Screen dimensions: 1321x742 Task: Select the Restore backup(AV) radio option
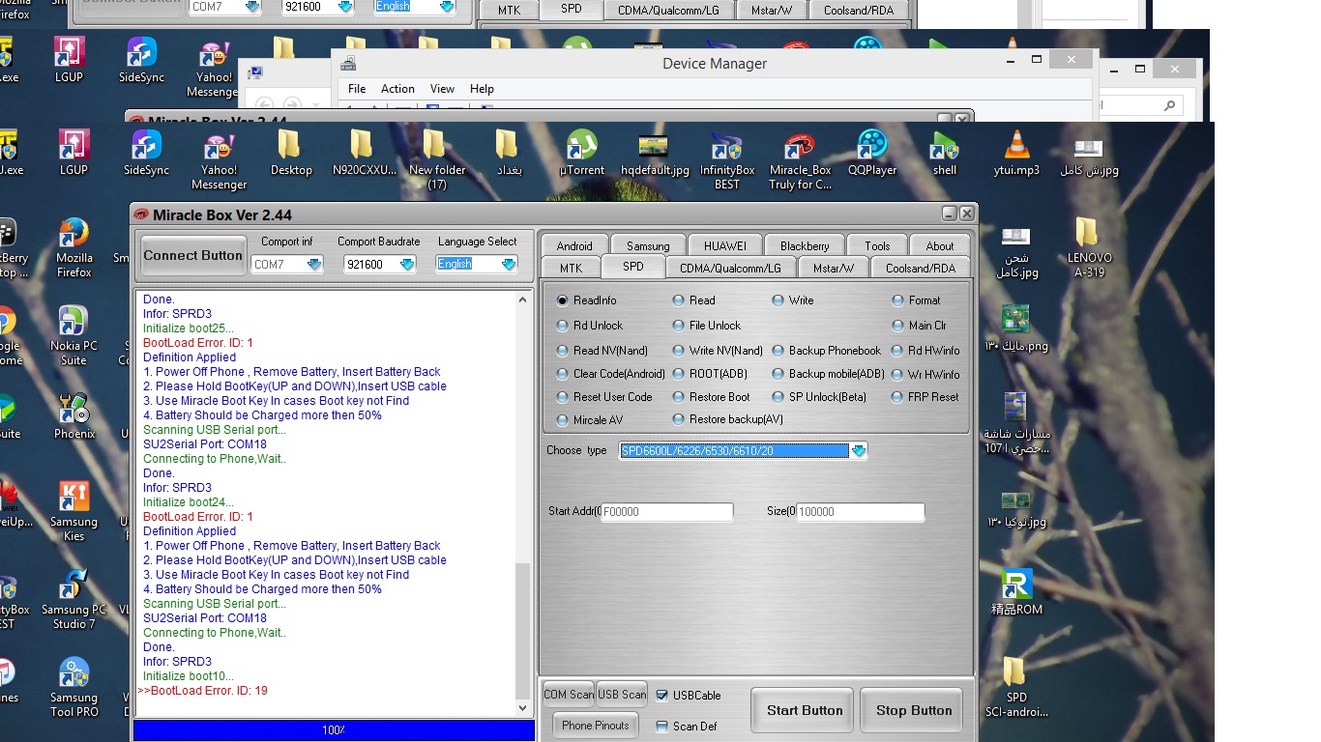(727, 419)
